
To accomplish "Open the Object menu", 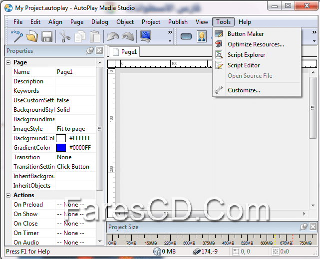I will (125, 22).
